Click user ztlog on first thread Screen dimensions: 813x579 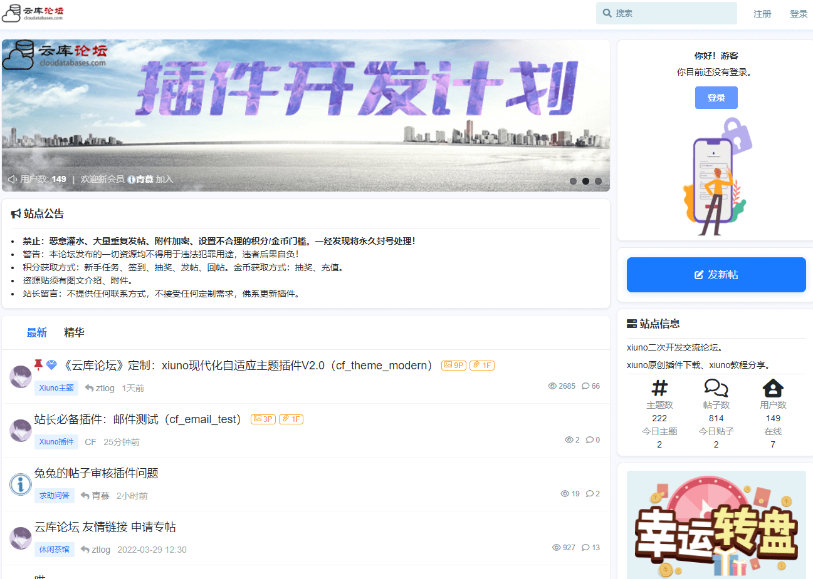pos(105,388)
